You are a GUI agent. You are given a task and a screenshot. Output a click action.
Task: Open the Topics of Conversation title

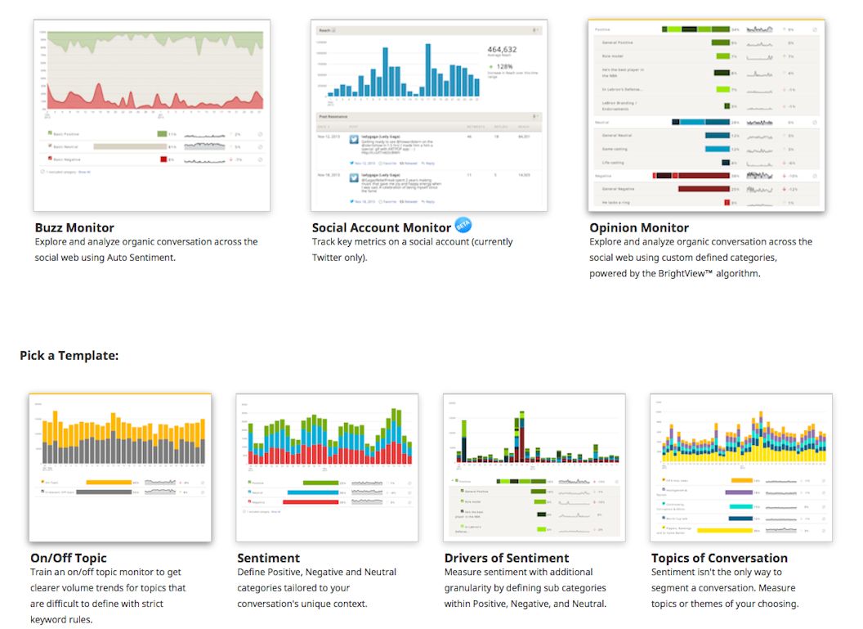click(719, 558)
